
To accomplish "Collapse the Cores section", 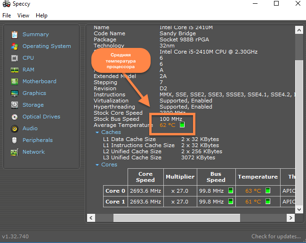I will 97,165.
